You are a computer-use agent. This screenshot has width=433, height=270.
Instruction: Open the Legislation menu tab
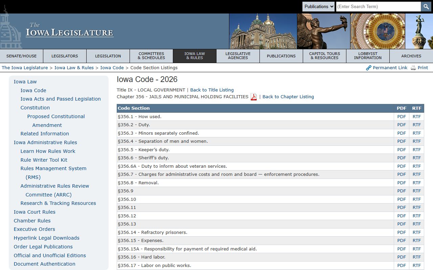(x=108, y=56)
